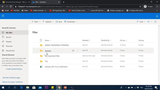Click Return to classic OneDrive link
Screen dimensions: 160x90
[12, 82]
